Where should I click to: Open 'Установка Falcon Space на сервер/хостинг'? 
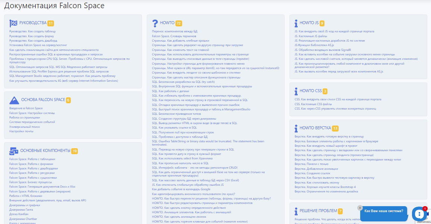(x=38, y=45)
